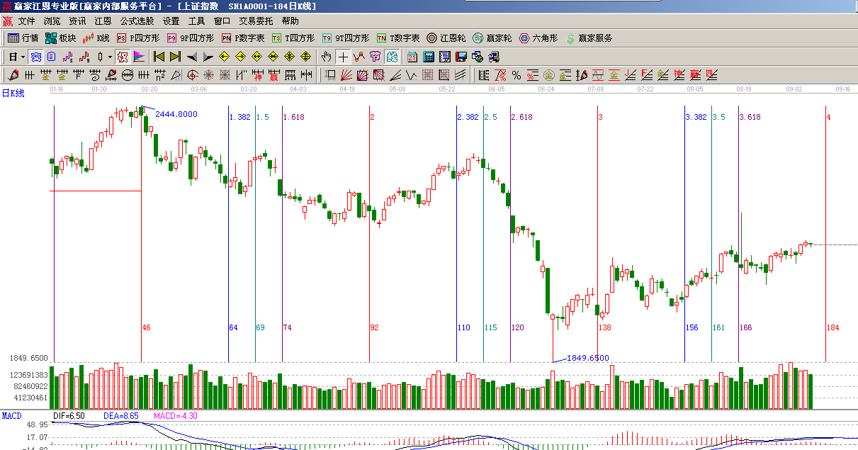Image resolution: width=858 pixels, height=450 pixels.
Task: Click the percent sign drawing tool
Action: 517,75
